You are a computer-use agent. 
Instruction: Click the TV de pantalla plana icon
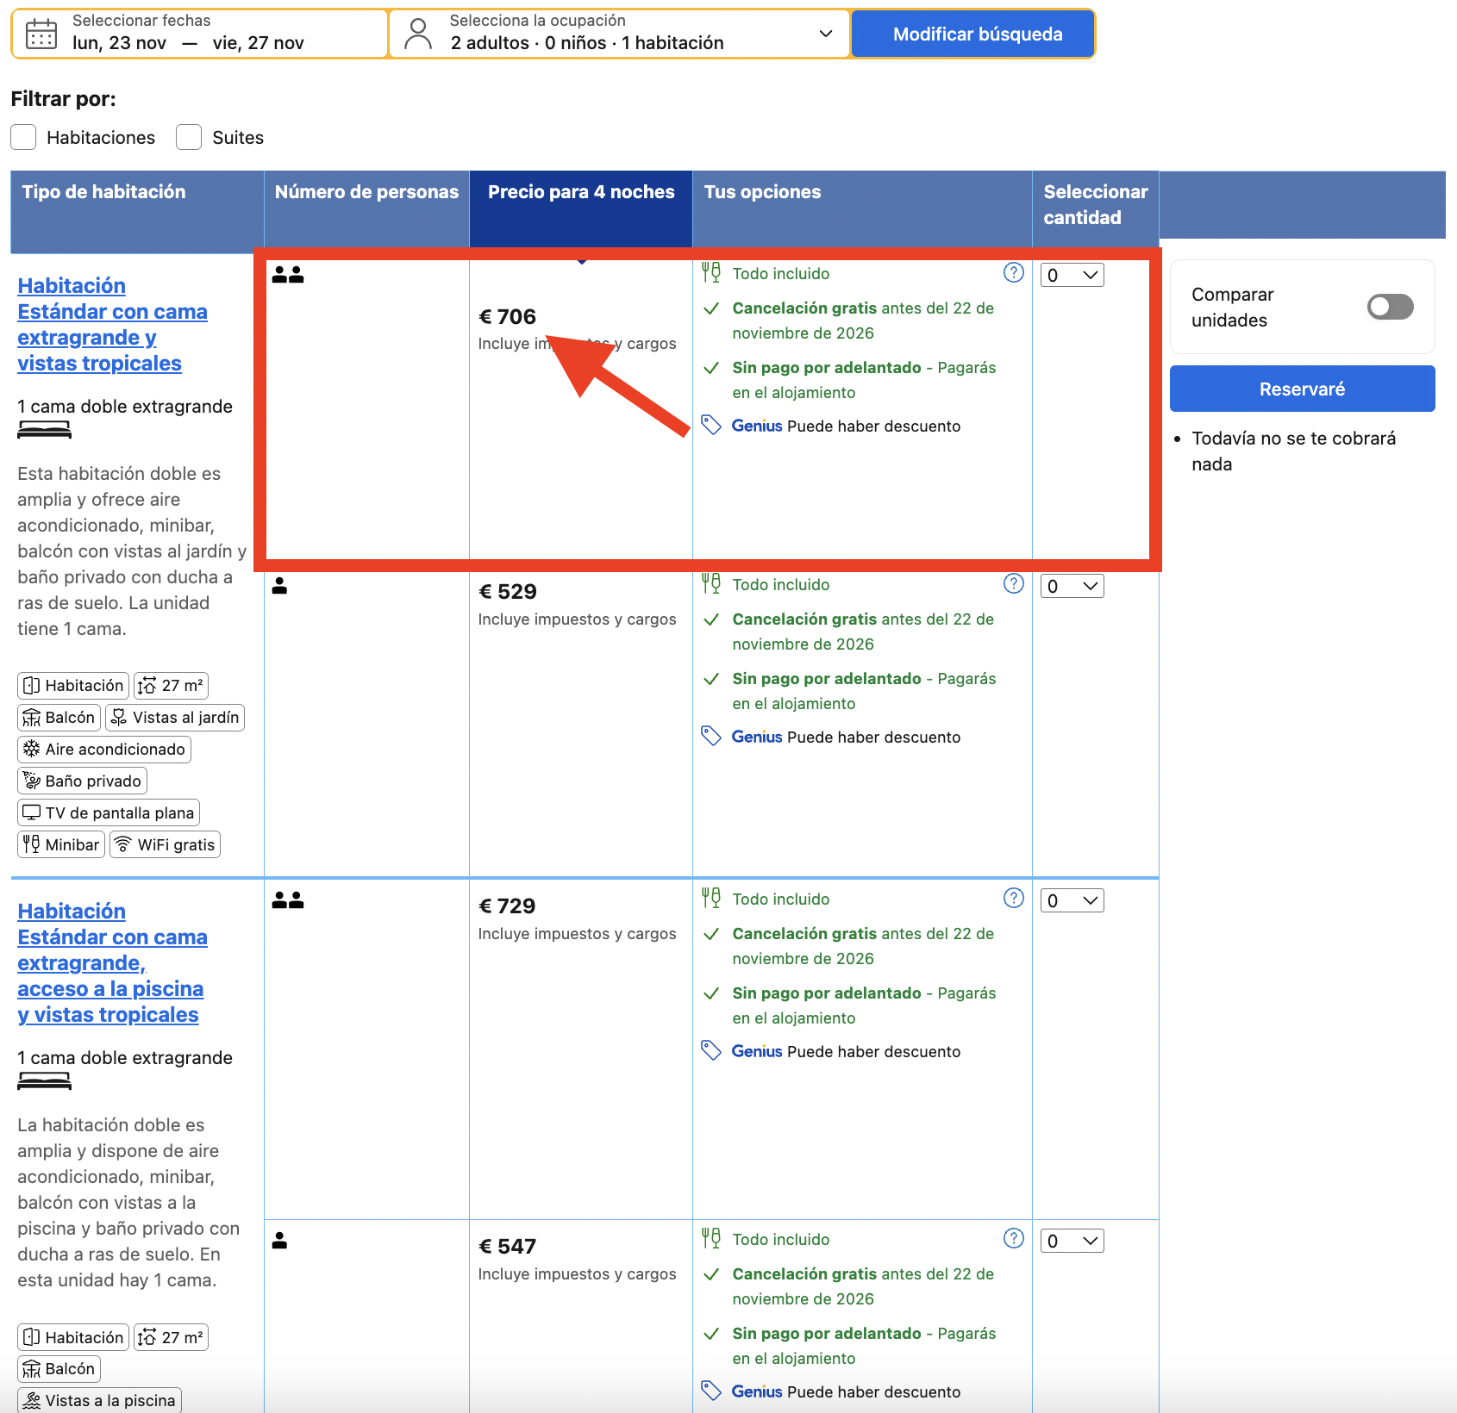pos(32,813)
